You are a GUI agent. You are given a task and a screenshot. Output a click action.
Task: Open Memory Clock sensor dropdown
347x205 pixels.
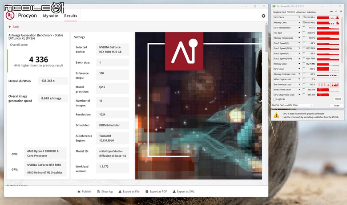tap(299, 22)
